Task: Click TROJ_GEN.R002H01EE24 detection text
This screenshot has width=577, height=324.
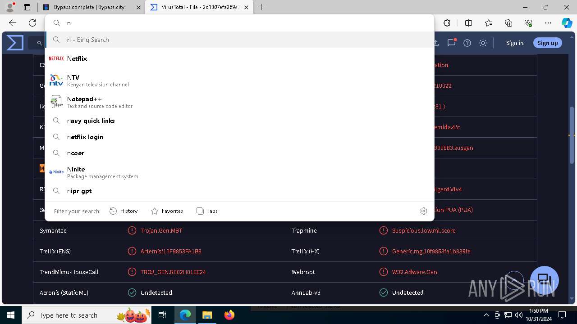Action: click(173, 272)
